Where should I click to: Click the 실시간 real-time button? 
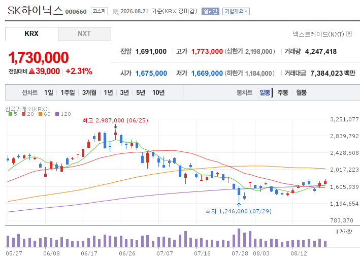pos(210,11)
